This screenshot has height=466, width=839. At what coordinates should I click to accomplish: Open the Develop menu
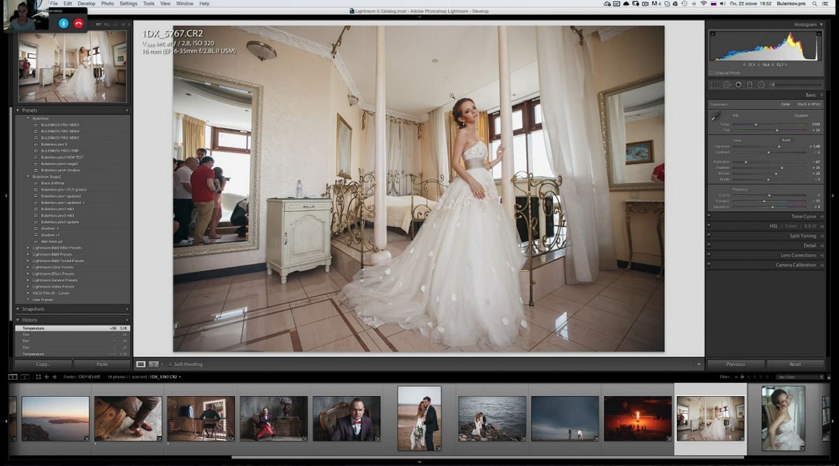tap(87, 3)
